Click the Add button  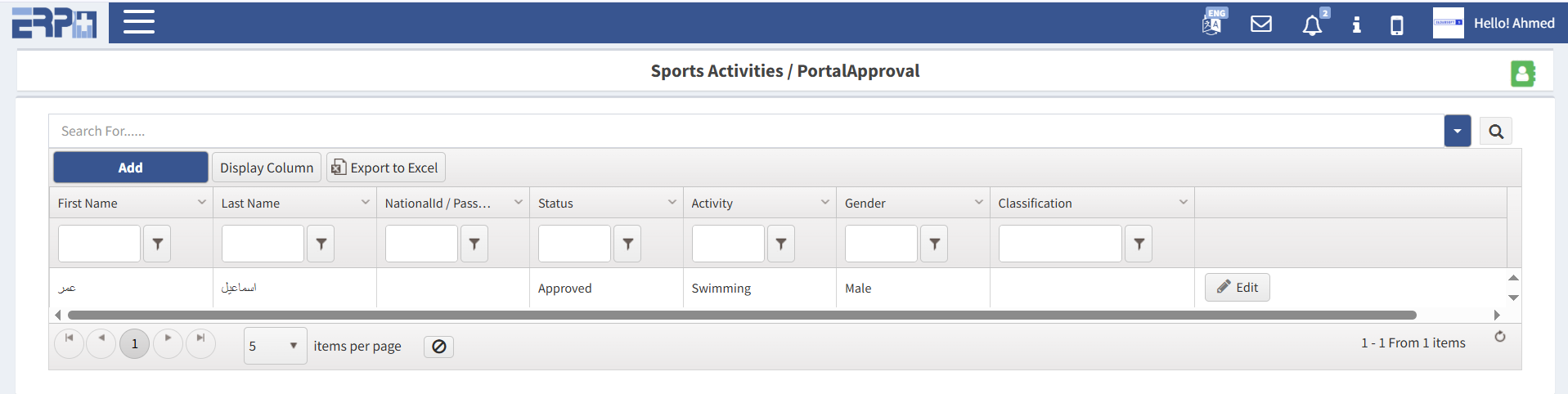coord(131,168)
